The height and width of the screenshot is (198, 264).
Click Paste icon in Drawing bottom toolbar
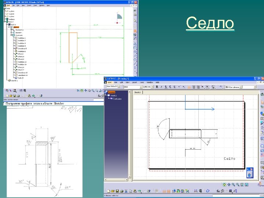(x=135, y=191)
